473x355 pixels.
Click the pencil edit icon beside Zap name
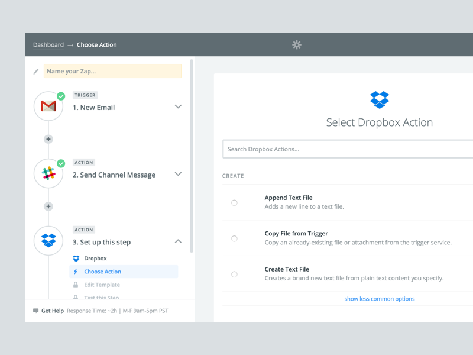click(x=36, y=72)
